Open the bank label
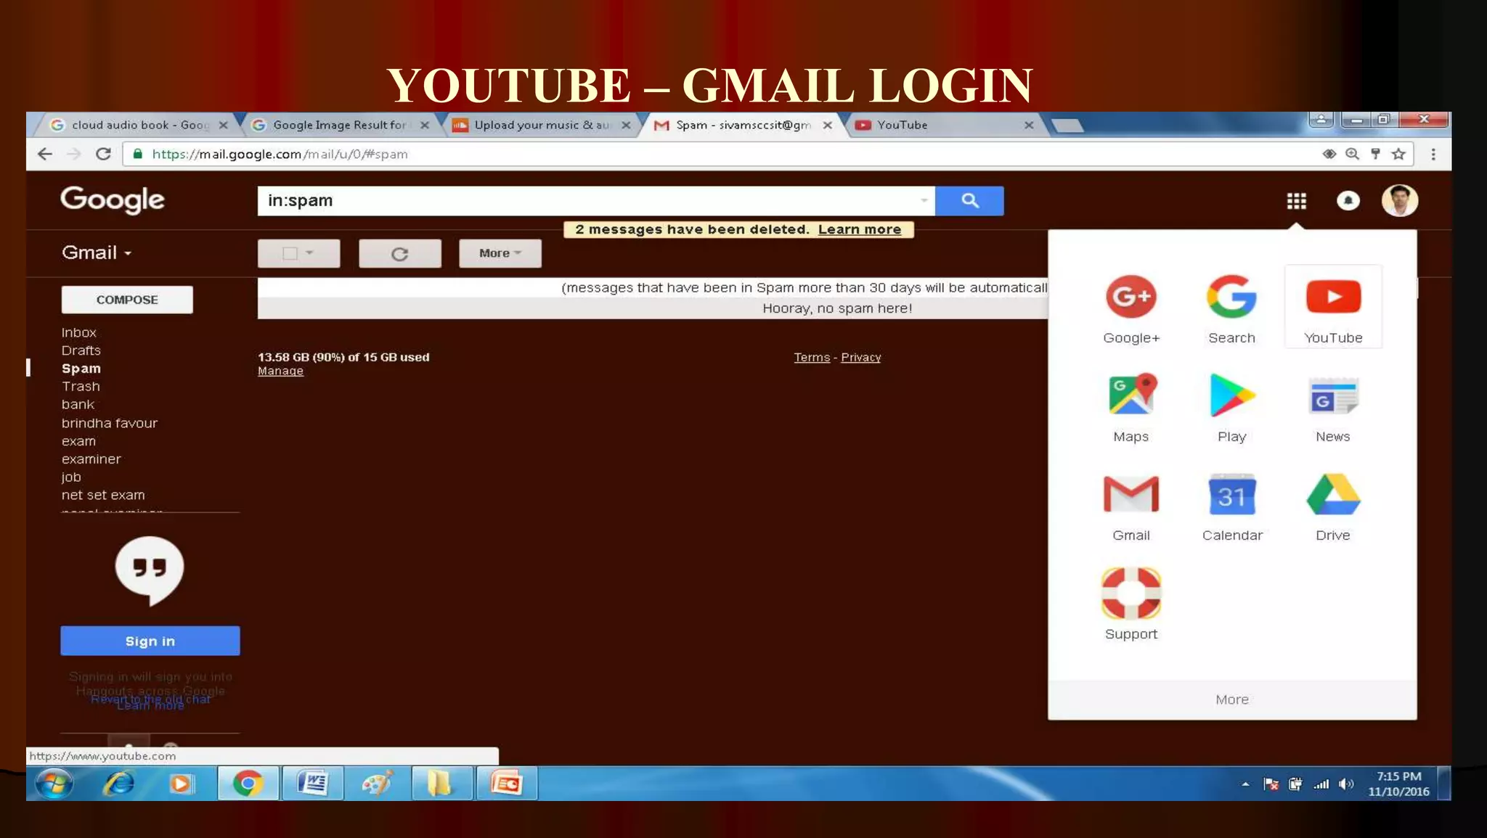 click(x=78, y=405)
